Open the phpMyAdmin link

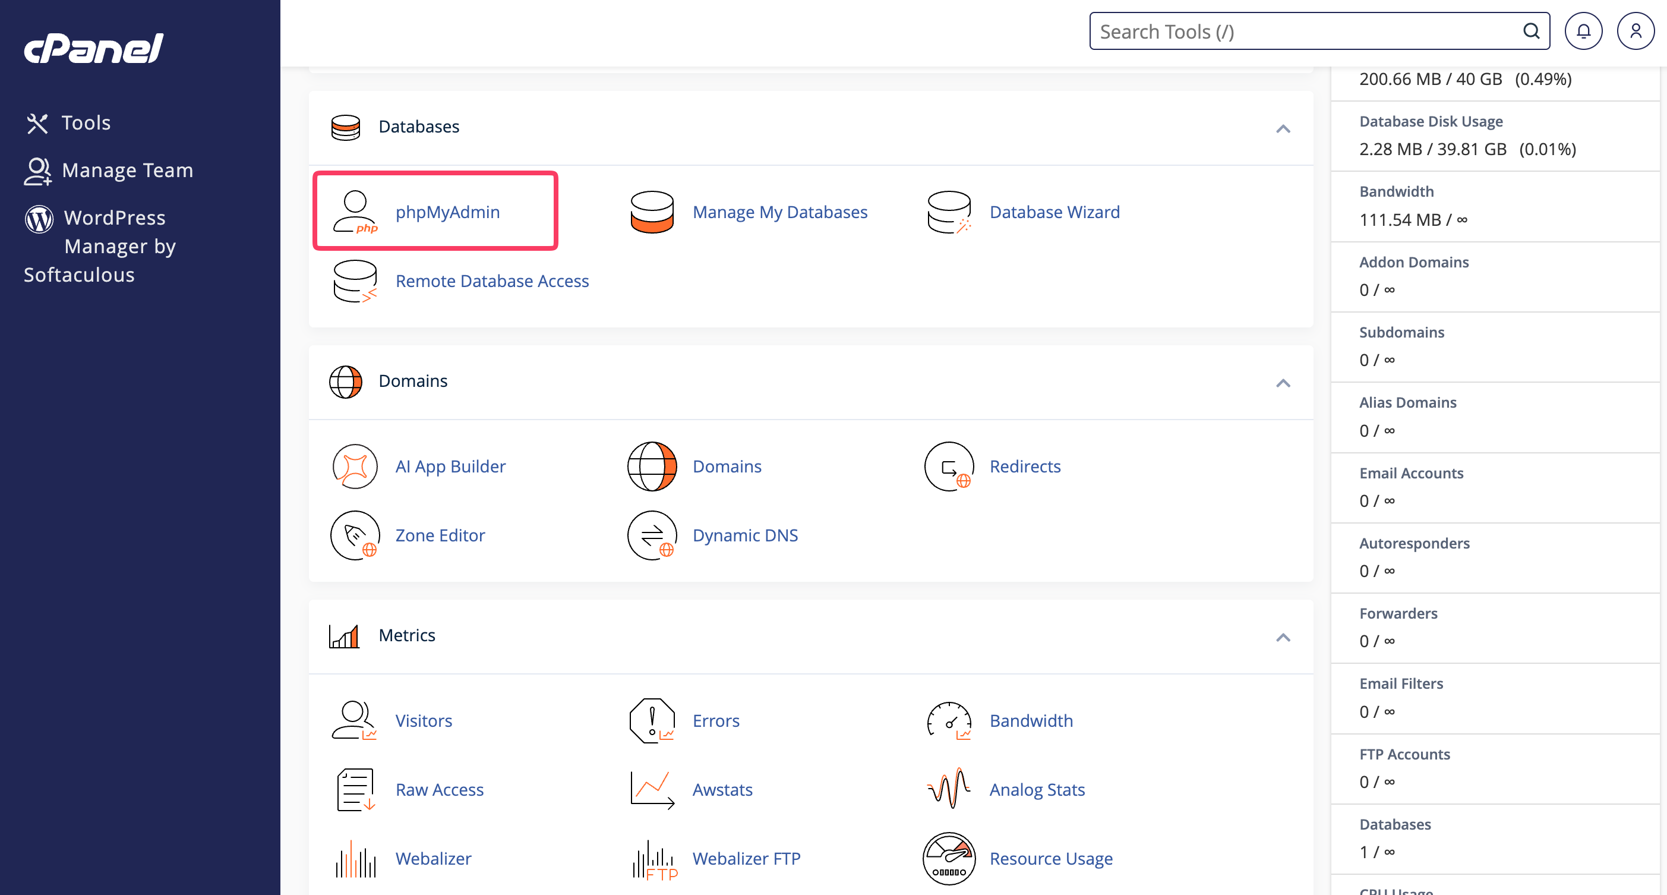point(448,212)
